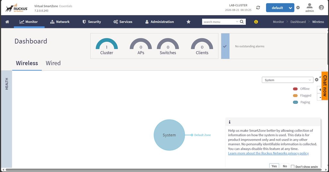Click the yellow info icon in the navigation bar
Viewport: 329px width, 172px height.
pos(256,22)
